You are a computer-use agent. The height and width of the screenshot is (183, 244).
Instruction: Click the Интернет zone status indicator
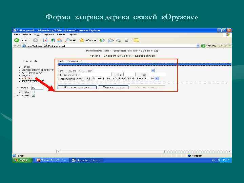195,156
